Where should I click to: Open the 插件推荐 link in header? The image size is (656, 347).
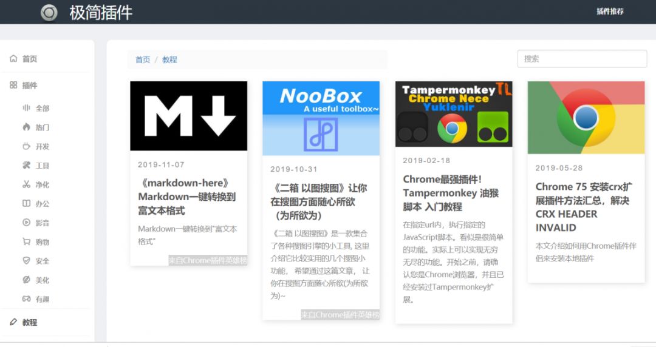pos(610,12)
